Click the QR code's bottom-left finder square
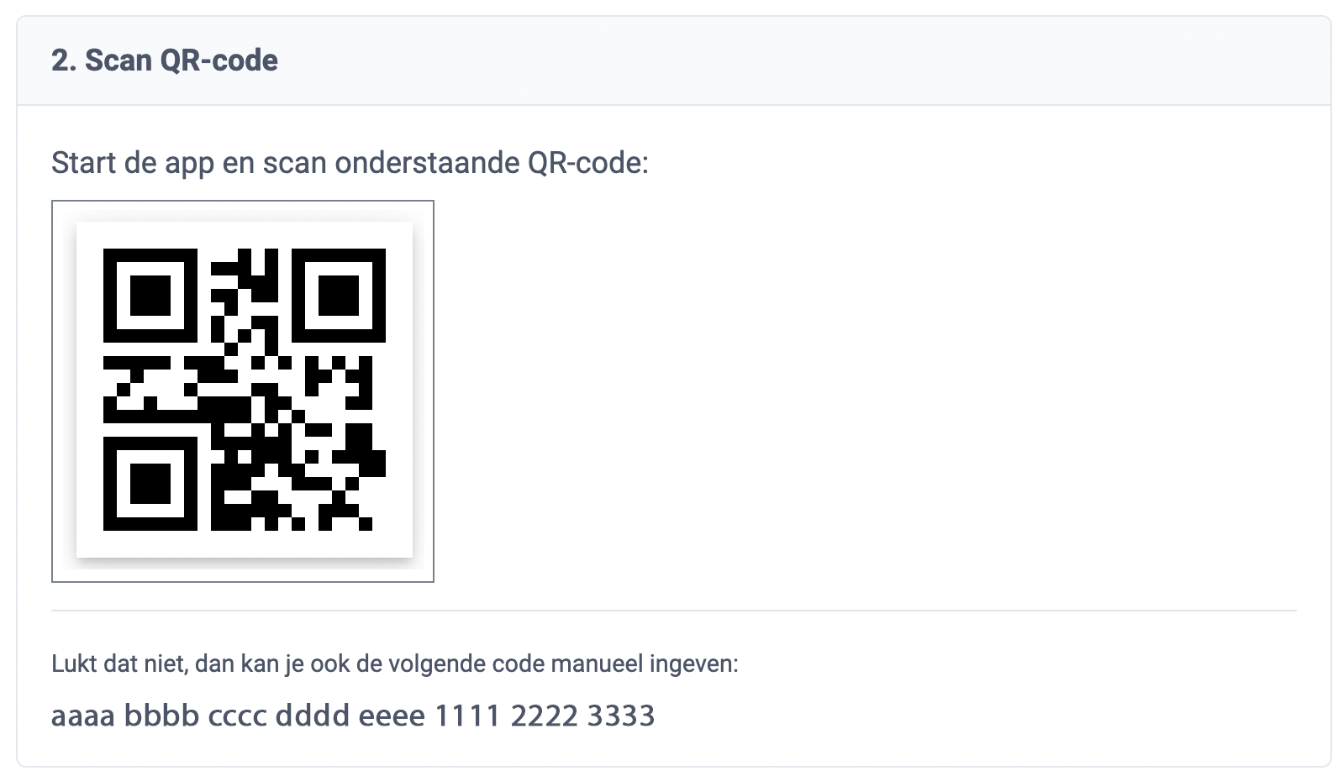 click(x=150, y=484)
